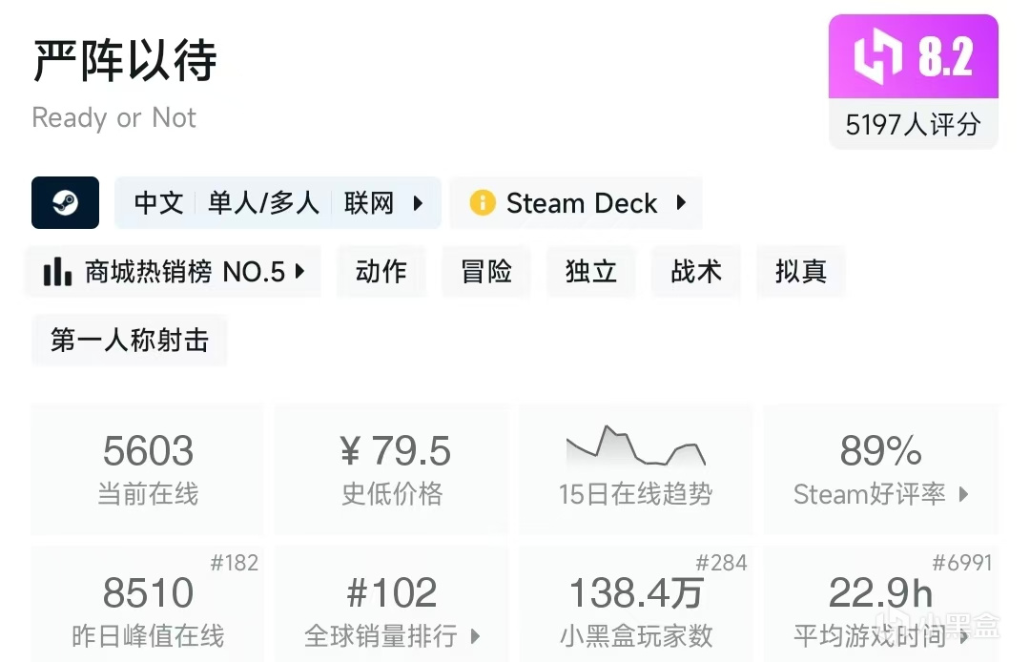The width and height of the screenshot is (1030, 662).
Task: View the 5197人评分 rating count
Action: [913, 125]
